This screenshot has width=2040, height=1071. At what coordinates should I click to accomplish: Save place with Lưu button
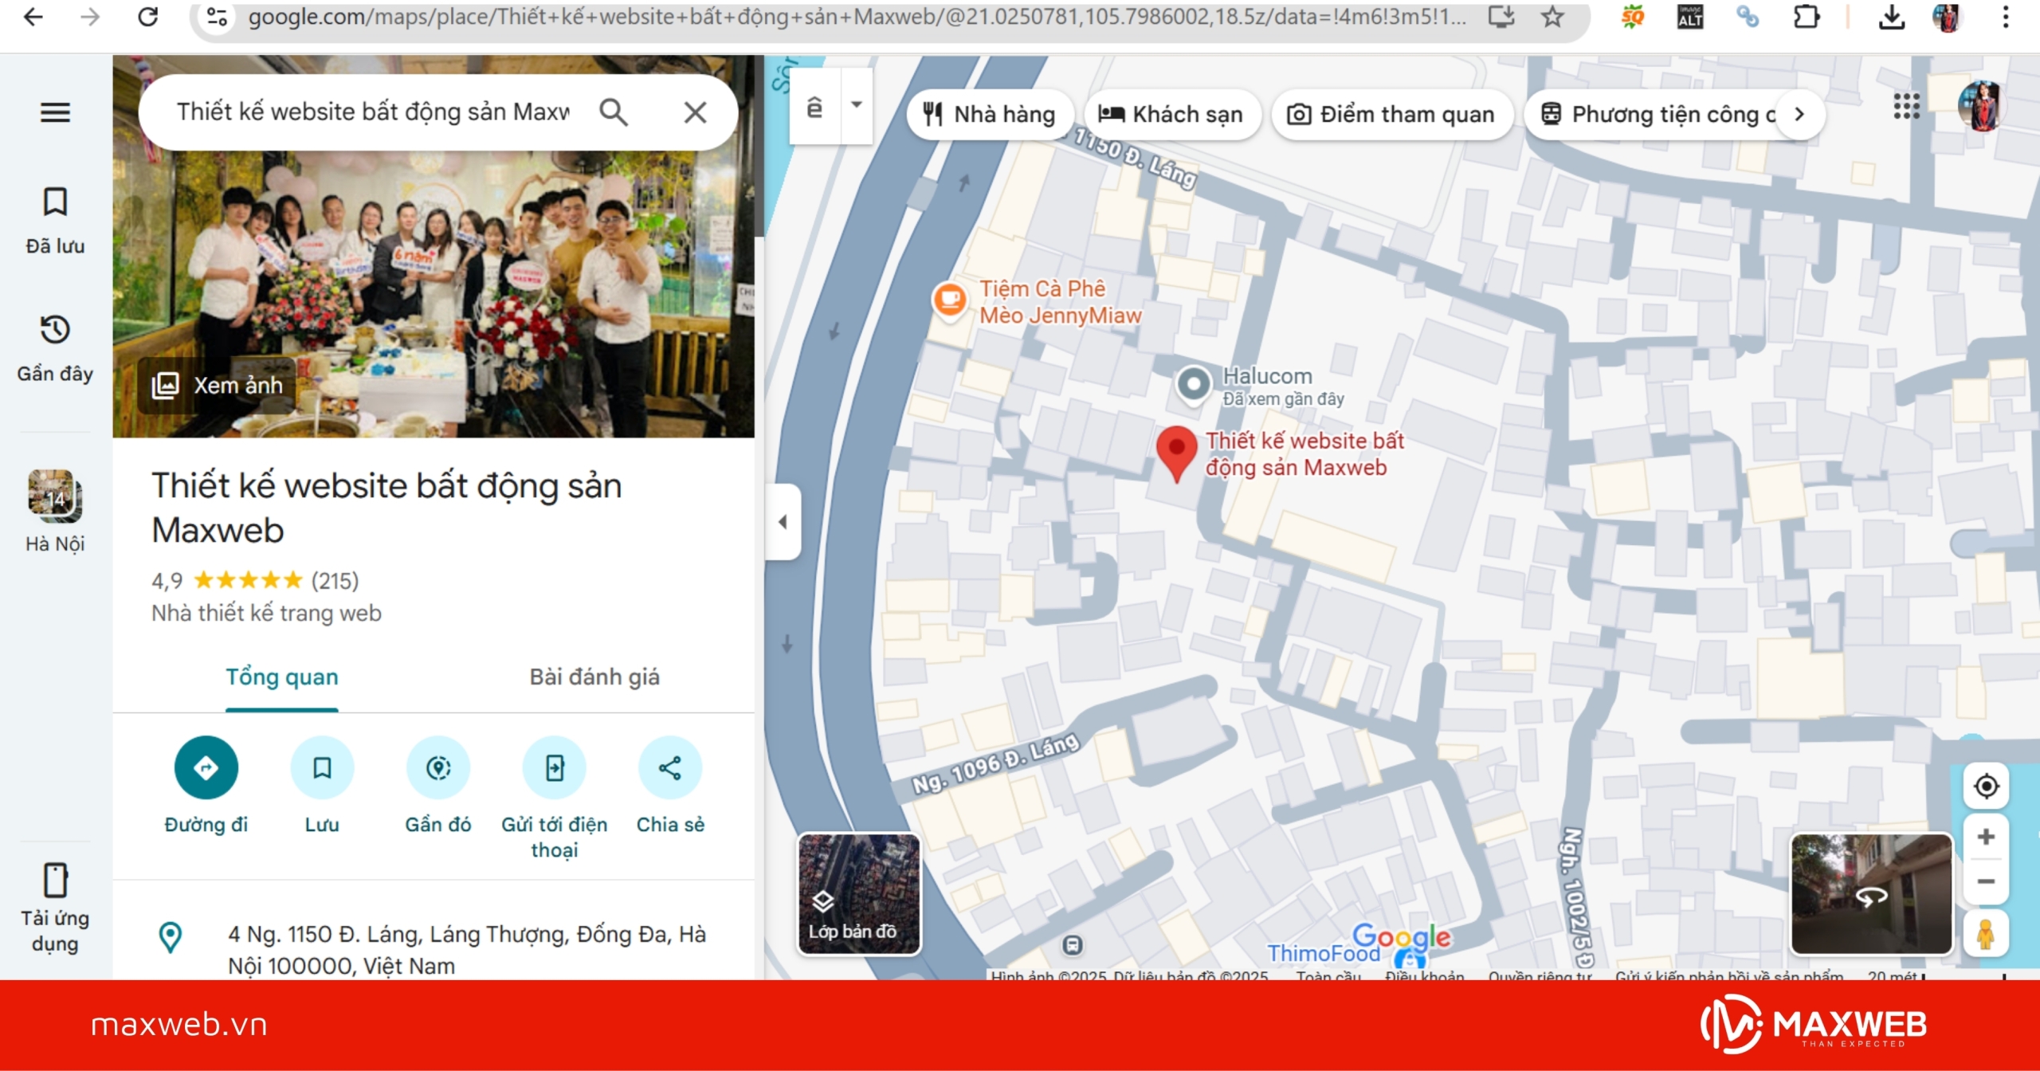[x=322, y=786]
